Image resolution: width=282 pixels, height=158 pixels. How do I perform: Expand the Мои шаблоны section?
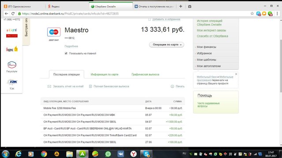pyautogui.click(x=206, y=60)
